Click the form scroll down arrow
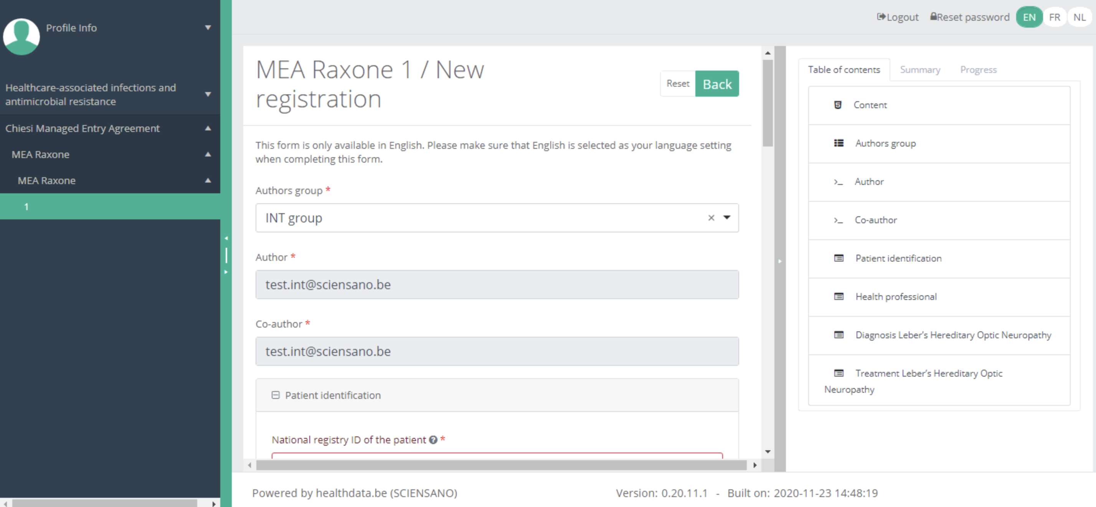 tap(768, 452)
